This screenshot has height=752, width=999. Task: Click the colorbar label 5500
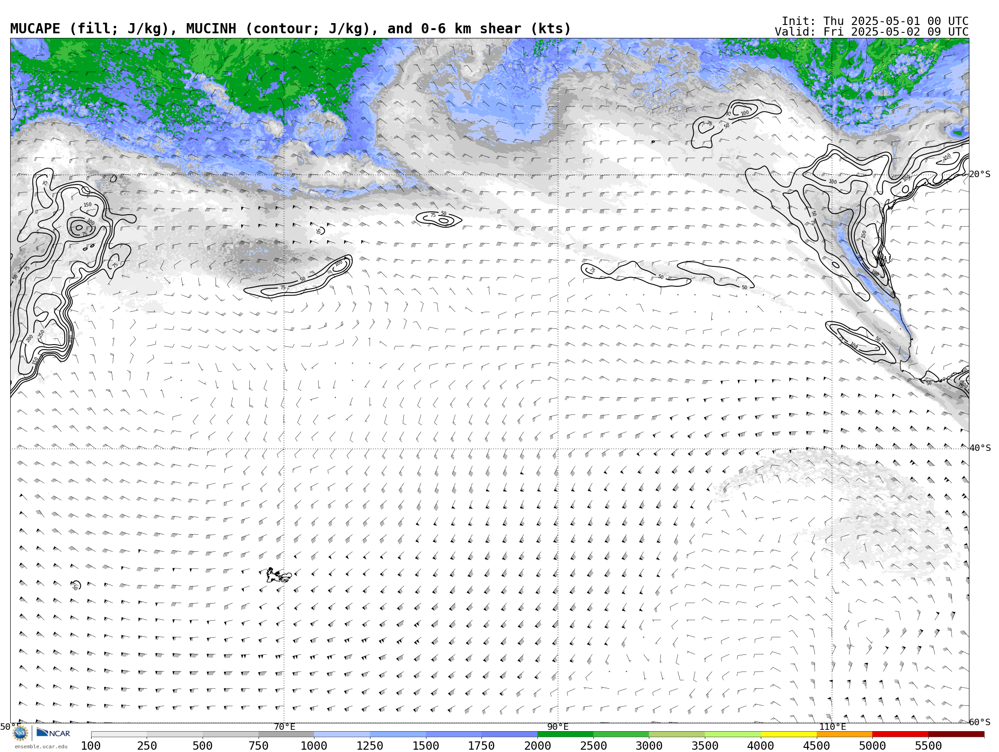pyautogui.click(x=929, y=746)
